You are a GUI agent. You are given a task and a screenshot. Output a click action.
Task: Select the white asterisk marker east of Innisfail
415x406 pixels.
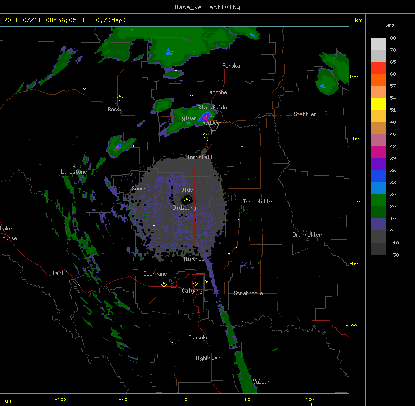pyautogui.click(x=242, y=147)
